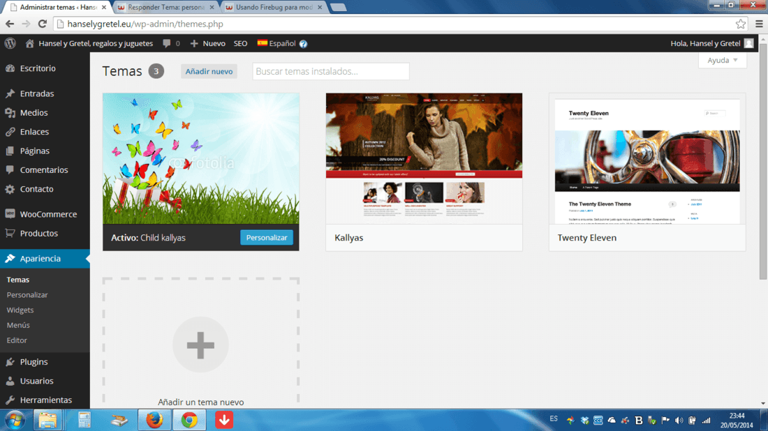
Task: Click the Añadir un tema nuevo label
Action: coord(201,402)
